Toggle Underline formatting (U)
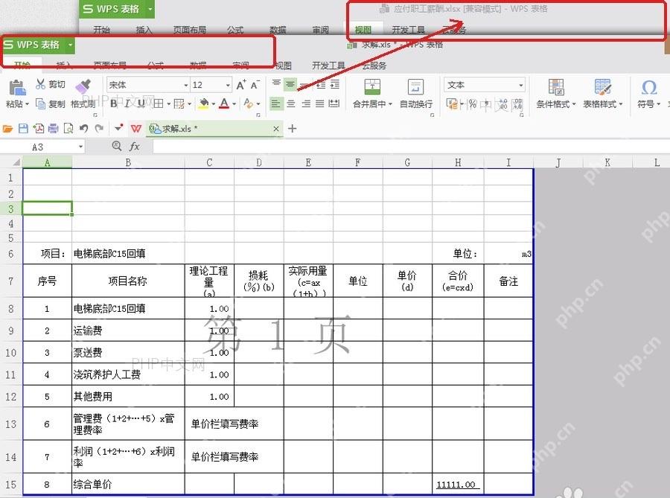The image size is (670, 498). 141,103
